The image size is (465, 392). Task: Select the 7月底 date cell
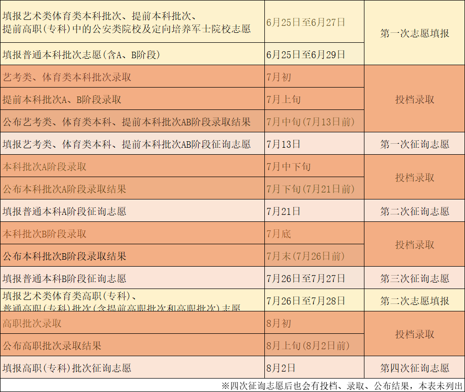(279, 234)
